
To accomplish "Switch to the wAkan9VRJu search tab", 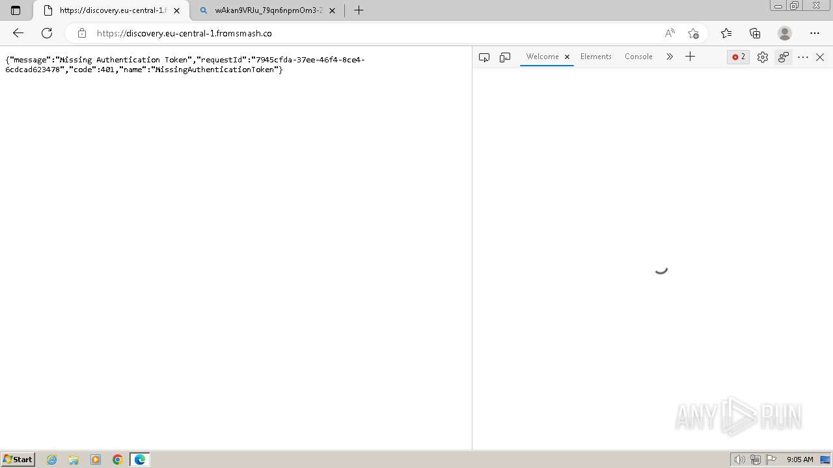I will (268, 10).
